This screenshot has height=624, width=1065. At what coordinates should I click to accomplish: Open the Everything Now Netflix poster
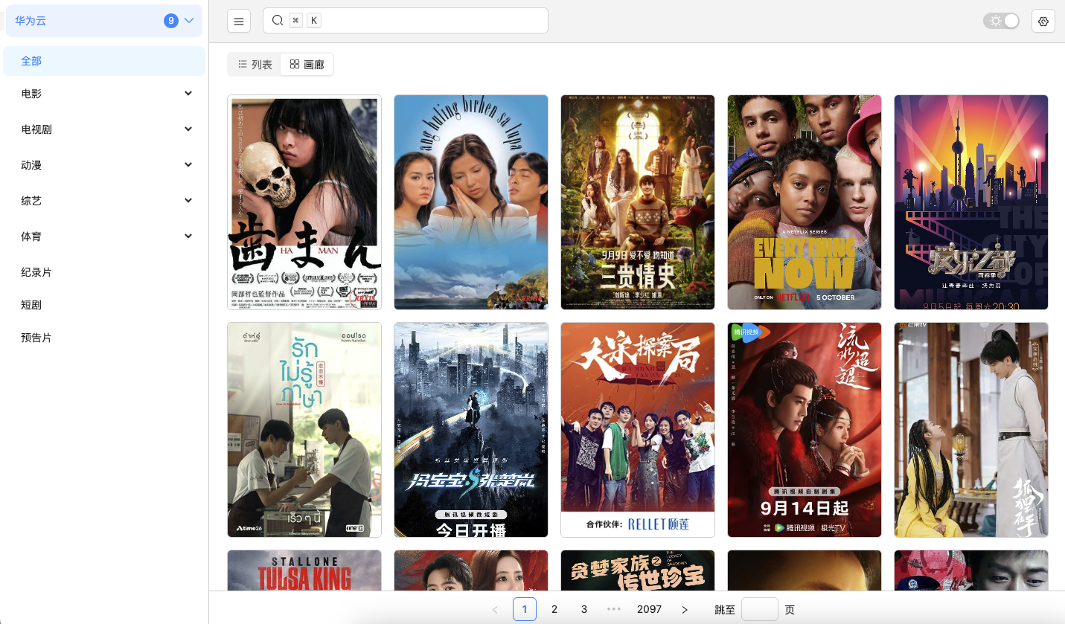pyautogui.click(x=805, y=202)
